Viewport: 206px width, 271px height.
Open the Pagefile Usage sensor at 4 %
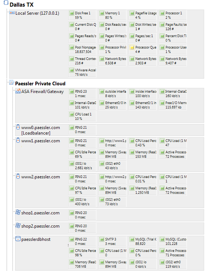[143, 15]
